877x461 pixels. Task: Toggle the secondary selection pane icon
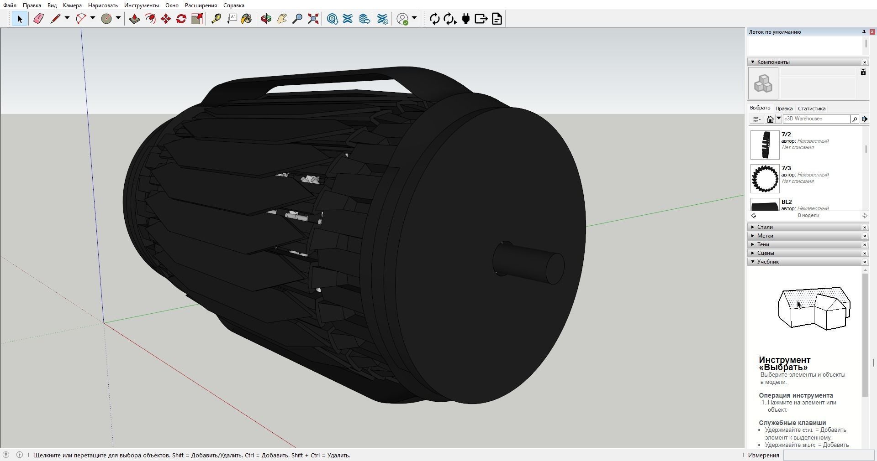point(863,72)
